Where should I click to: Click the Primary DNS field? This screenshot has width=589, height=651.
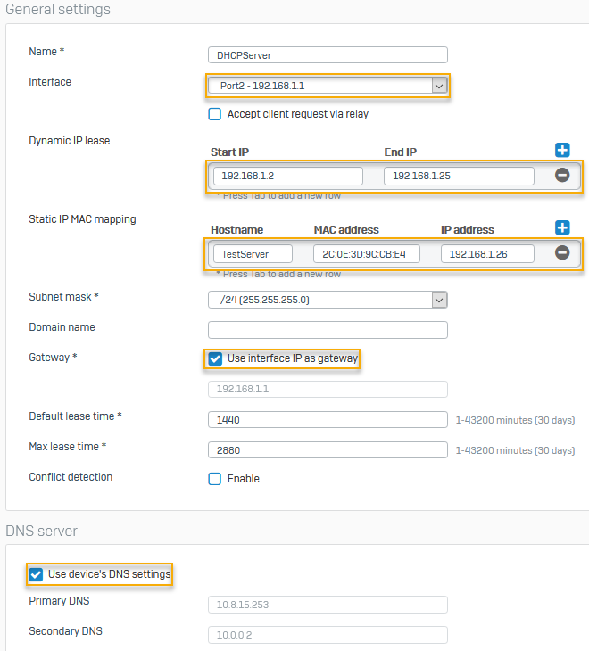[327, 605]
